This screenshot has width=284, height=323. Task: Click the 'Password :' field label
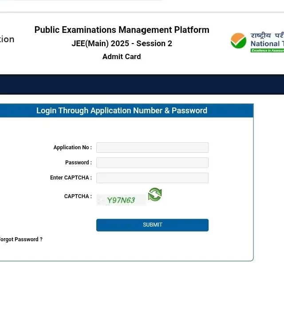pos(78,163)
